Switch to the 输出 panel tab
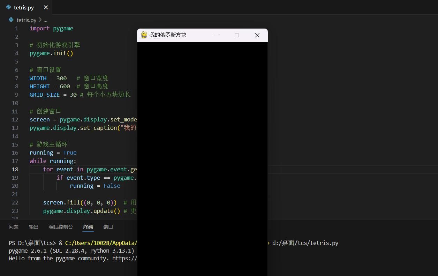 point(33,227)
